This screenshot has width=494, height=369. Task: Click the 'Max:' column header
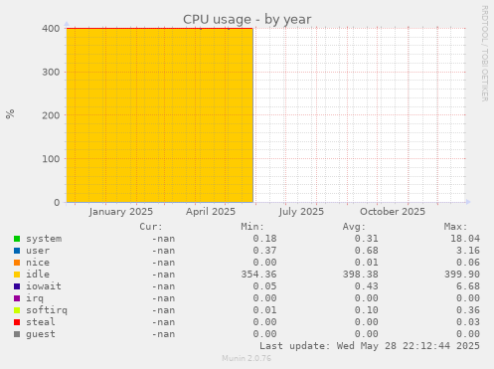click(455, 227)
